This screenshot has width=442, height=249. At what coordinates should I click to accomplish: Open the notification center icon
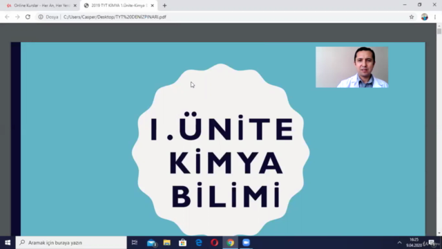pos(432,243)
